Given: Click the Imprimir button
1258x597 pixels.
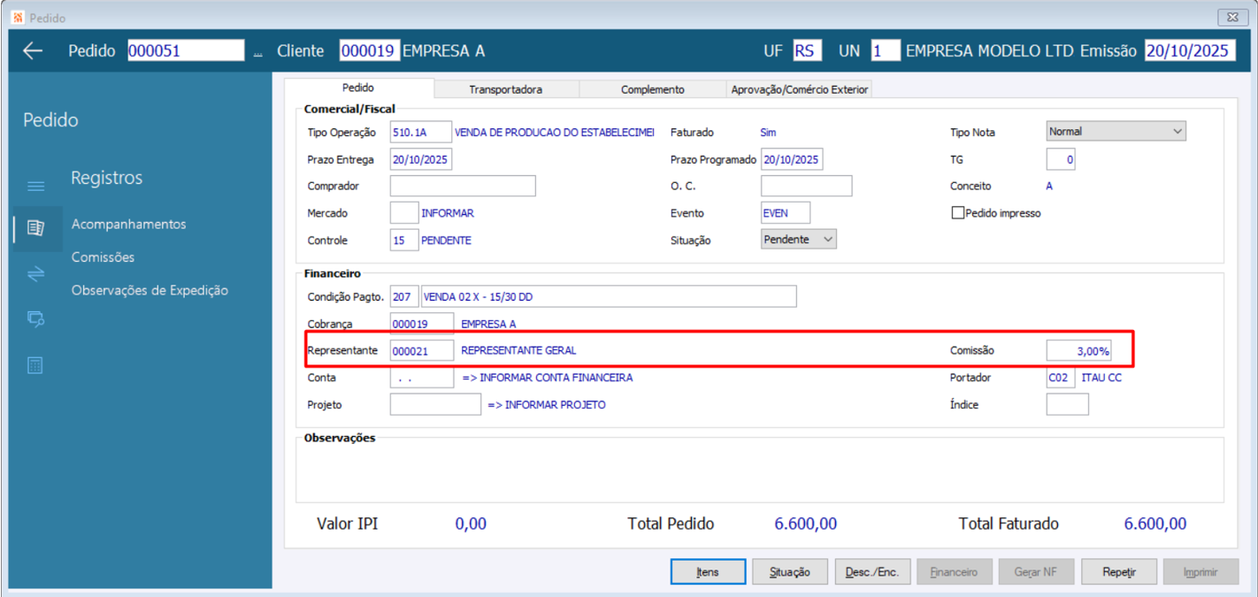Looking at the screenshot, I should 1200,572.
